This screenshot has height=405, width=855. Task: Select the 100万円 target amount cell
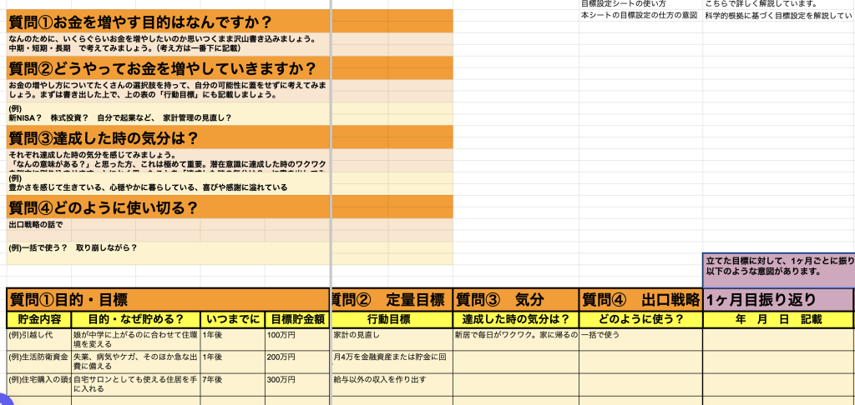(x=297, y=336)
